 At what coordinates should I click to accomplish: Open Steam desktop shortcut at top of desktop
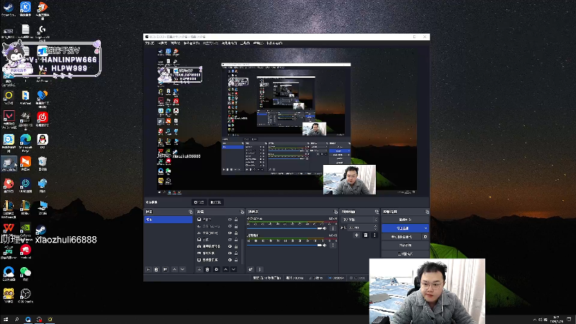(9, 9)
